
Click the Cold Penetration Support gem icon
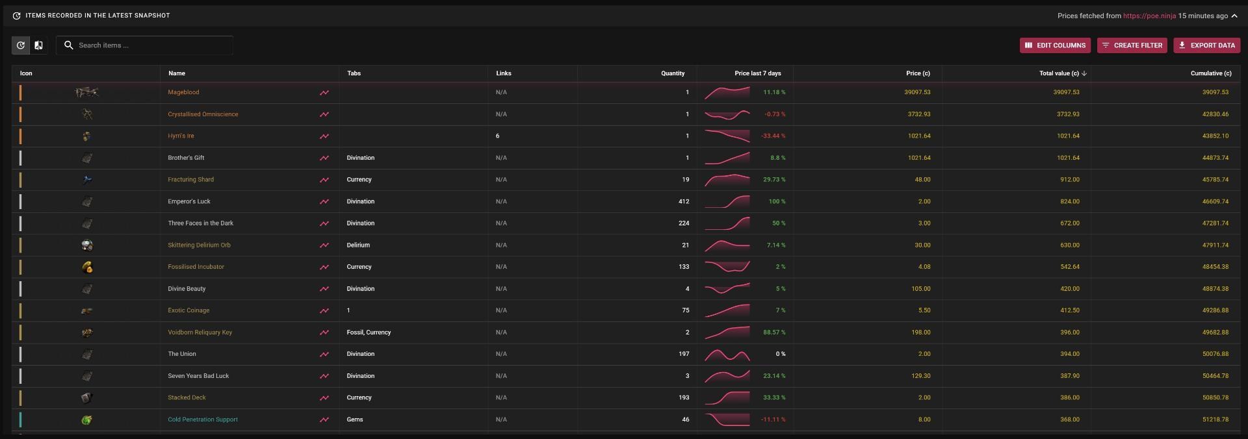(86, 420)
